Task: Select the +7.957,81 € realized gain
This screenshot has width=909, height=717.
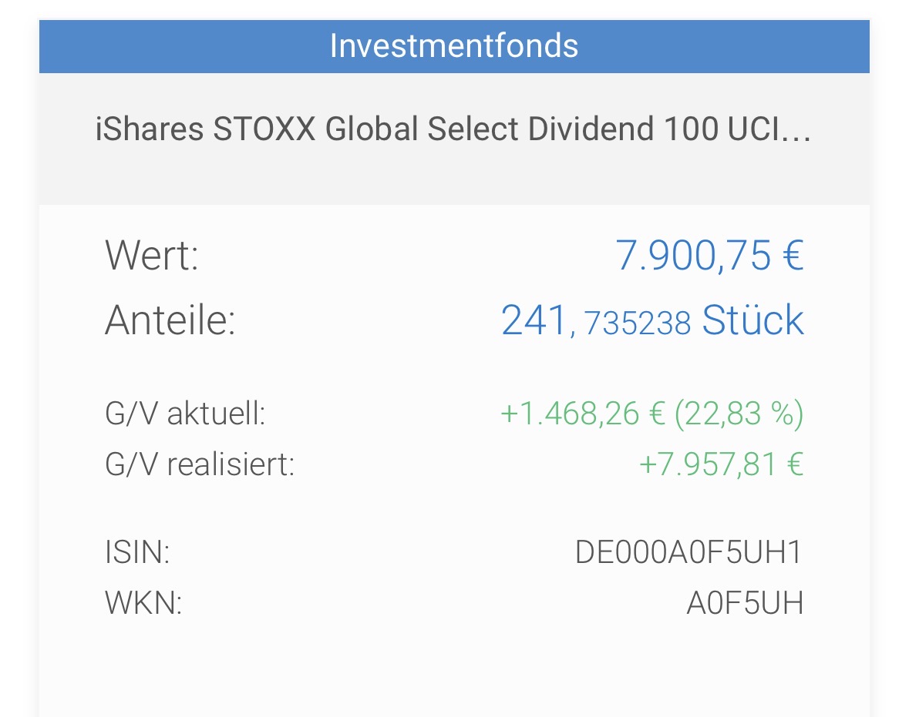Action: pos(722,465)
